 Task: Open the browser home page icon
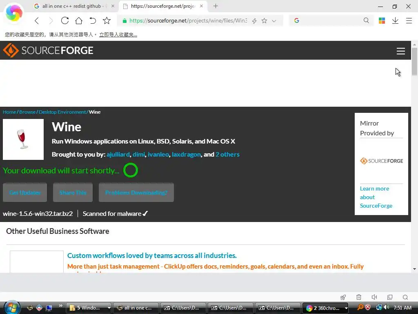[x=79, y=20]
